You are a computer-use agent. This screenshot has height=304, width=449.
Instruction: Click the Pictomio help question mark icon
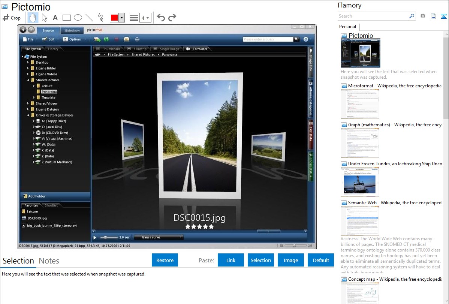(306, 39)
